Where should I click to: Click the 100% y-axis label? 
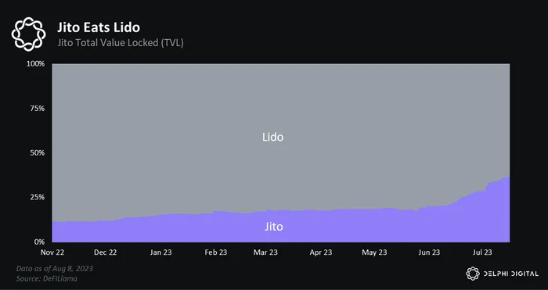pyautogui.click(x=36, y=64)
